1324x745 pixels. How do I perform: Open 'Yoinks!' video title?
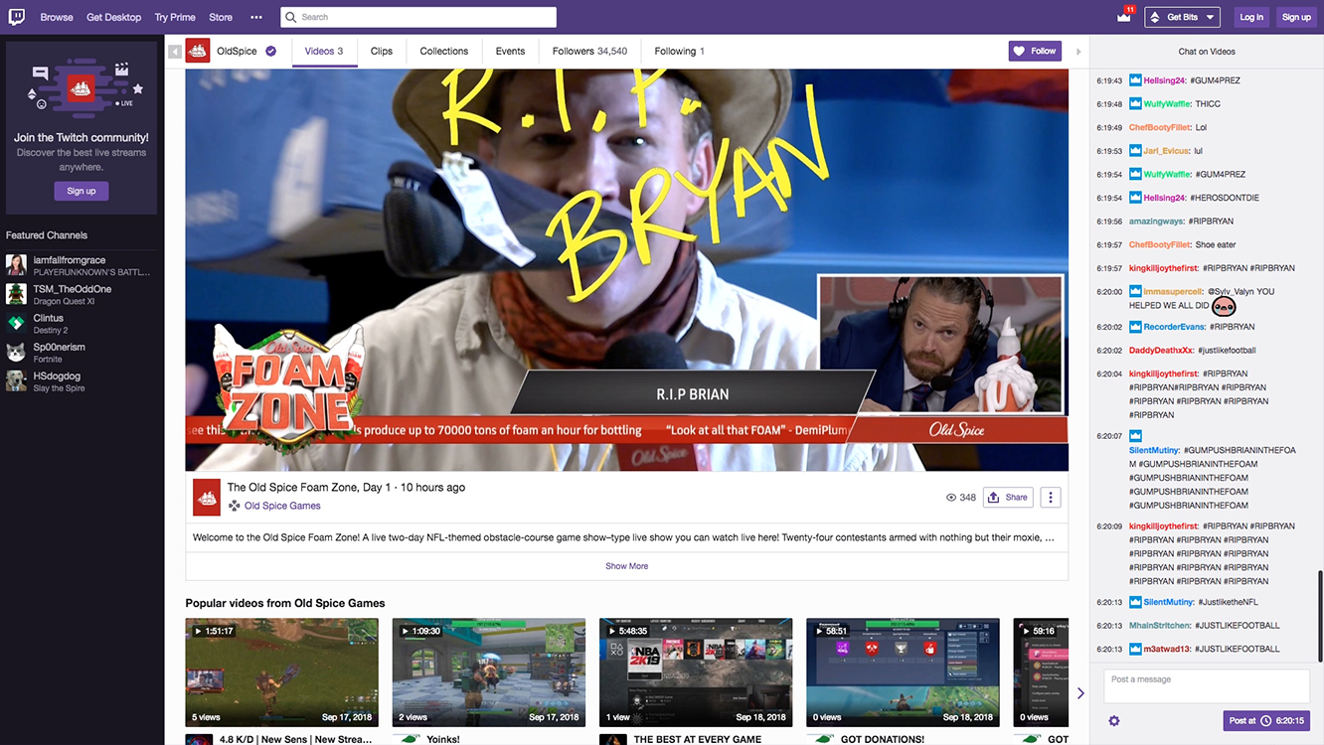pos(444,739)
